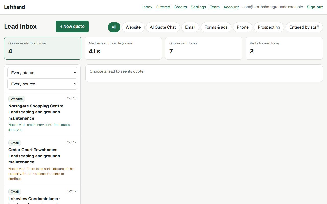Show only Email leads
The width and height of the screenshot is (327, 204).
190,27
